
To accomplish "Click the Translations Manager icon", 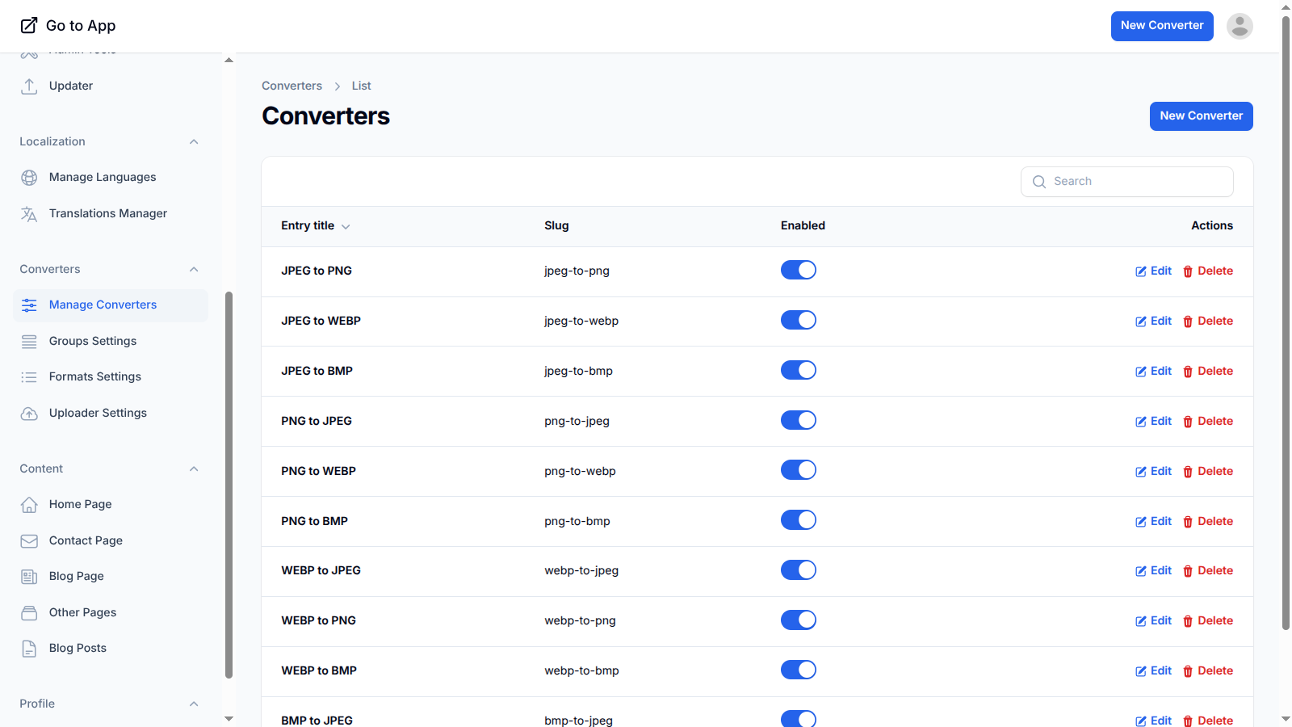I will (x=29, y=214).
